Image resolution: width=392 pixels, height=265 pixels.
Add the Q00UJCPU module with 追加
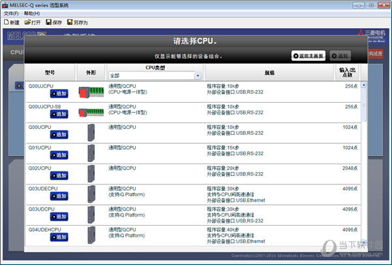coord(59,94)
